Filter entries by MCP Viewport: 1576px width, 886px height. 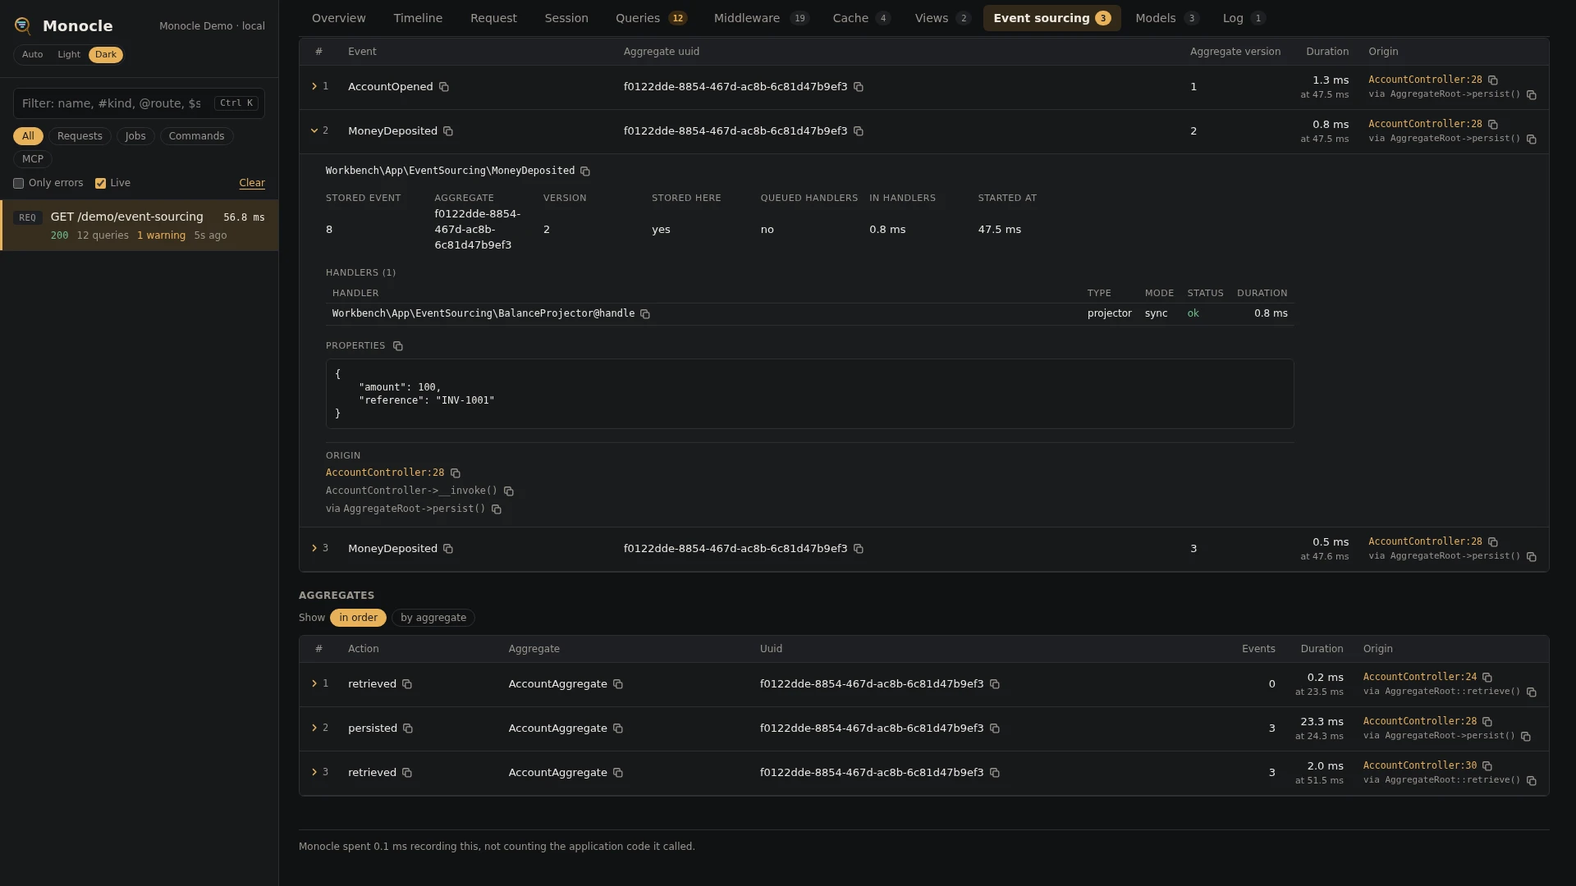33,159
